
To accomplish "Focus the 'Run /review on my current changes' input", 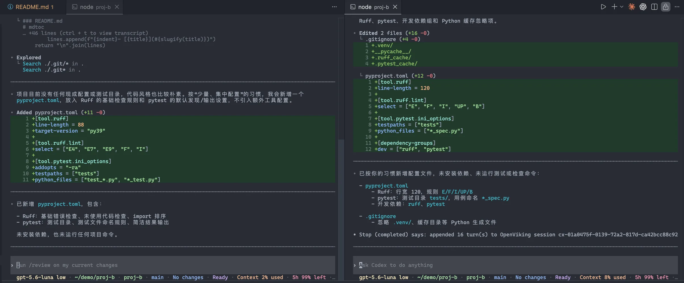I will pos(173,265).
